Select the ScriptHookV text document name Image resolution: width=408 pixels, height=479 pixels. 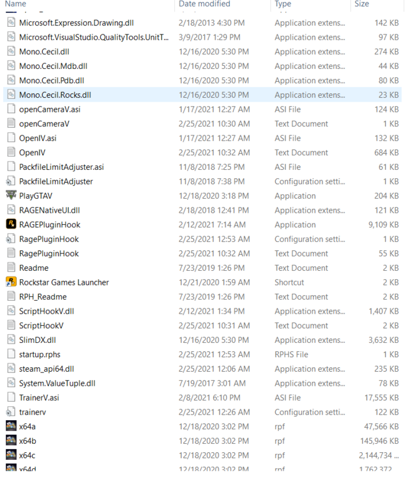point(42,326)
